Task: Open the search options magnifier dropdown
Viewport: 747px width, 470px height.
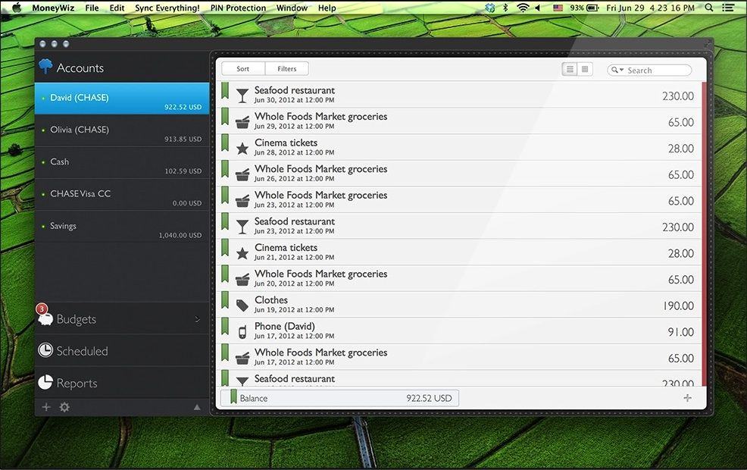Action: [617, 70]
